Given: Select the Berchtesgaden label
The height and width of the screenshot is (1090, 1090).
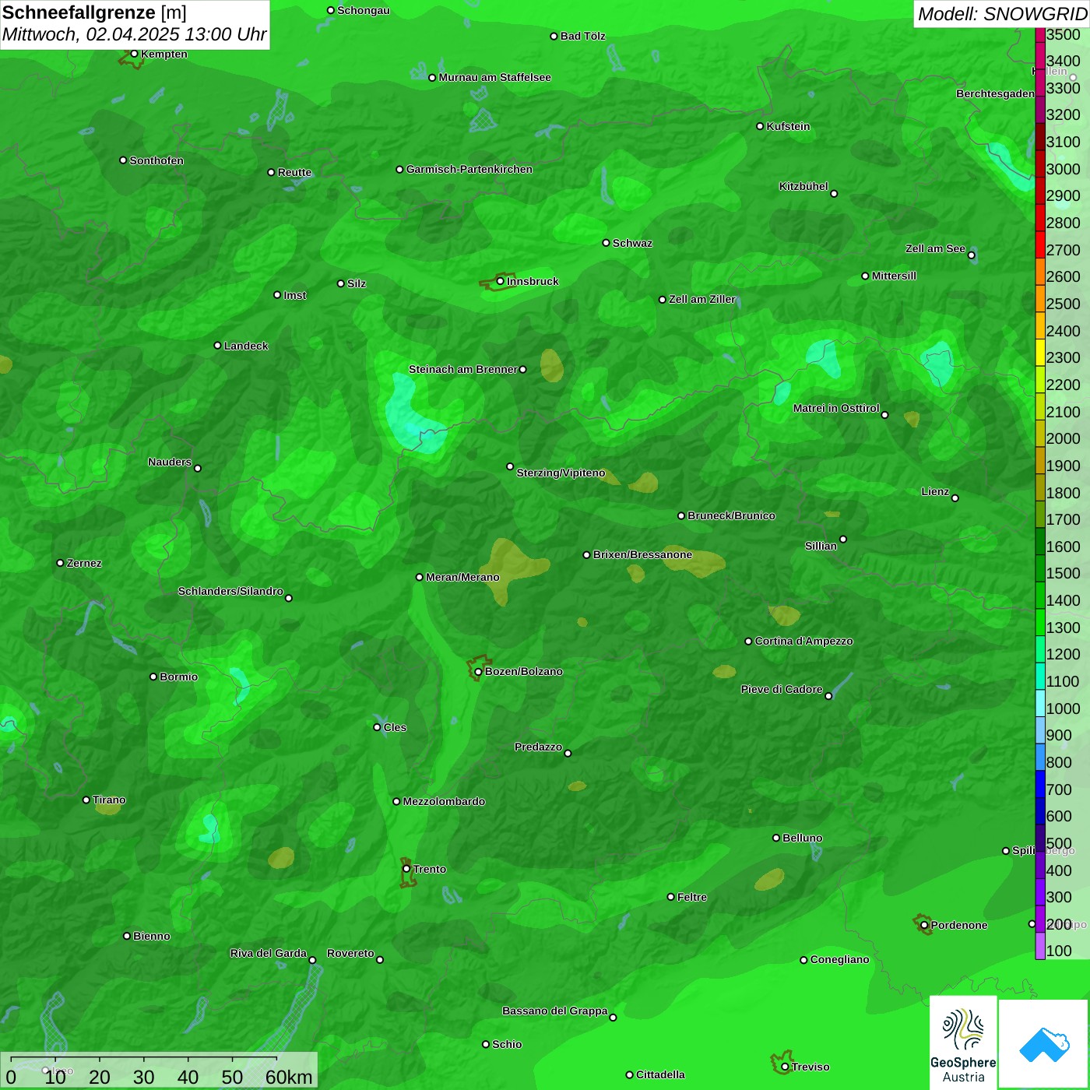Looking at the screenshot, I should coord(995,93).
